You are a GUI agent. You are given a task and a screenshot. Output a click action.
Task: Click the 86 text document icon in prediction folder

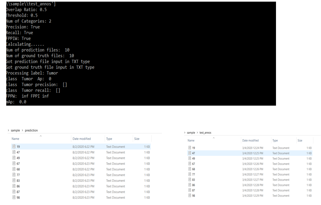coord(14,186)
